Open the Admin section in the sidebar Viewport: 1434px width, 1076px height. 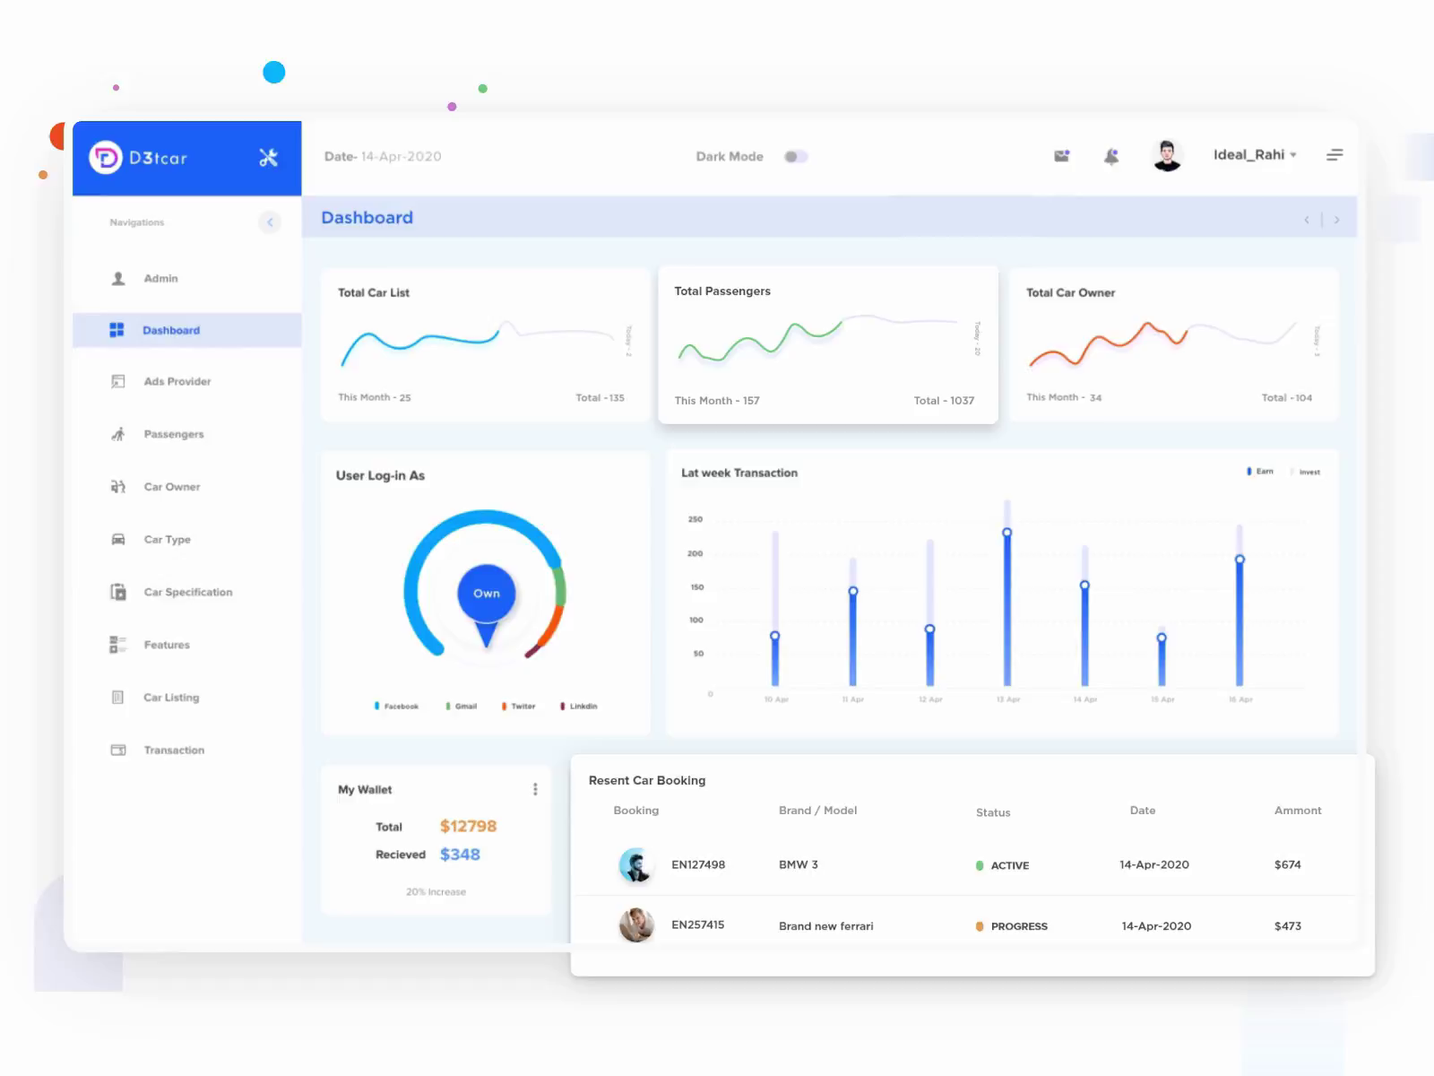(160, 278)
